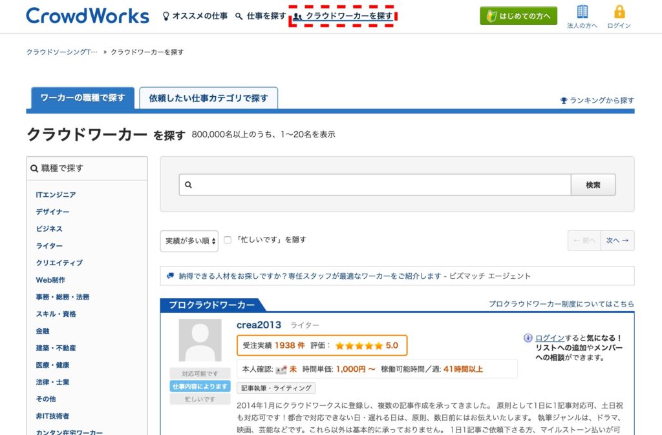
Task: Switch to 依頼したい仕事カテゴリで探す tab
Action: [x=209, y=98]
